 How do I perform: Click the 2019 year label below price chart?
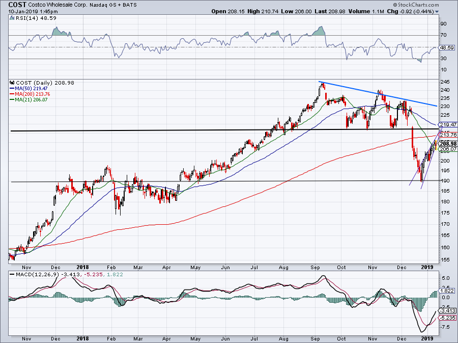[427, 267]
